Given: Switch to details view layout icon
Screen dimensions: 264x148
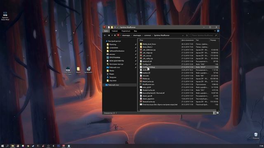Looking at the screenshot, I should (214, 113).
